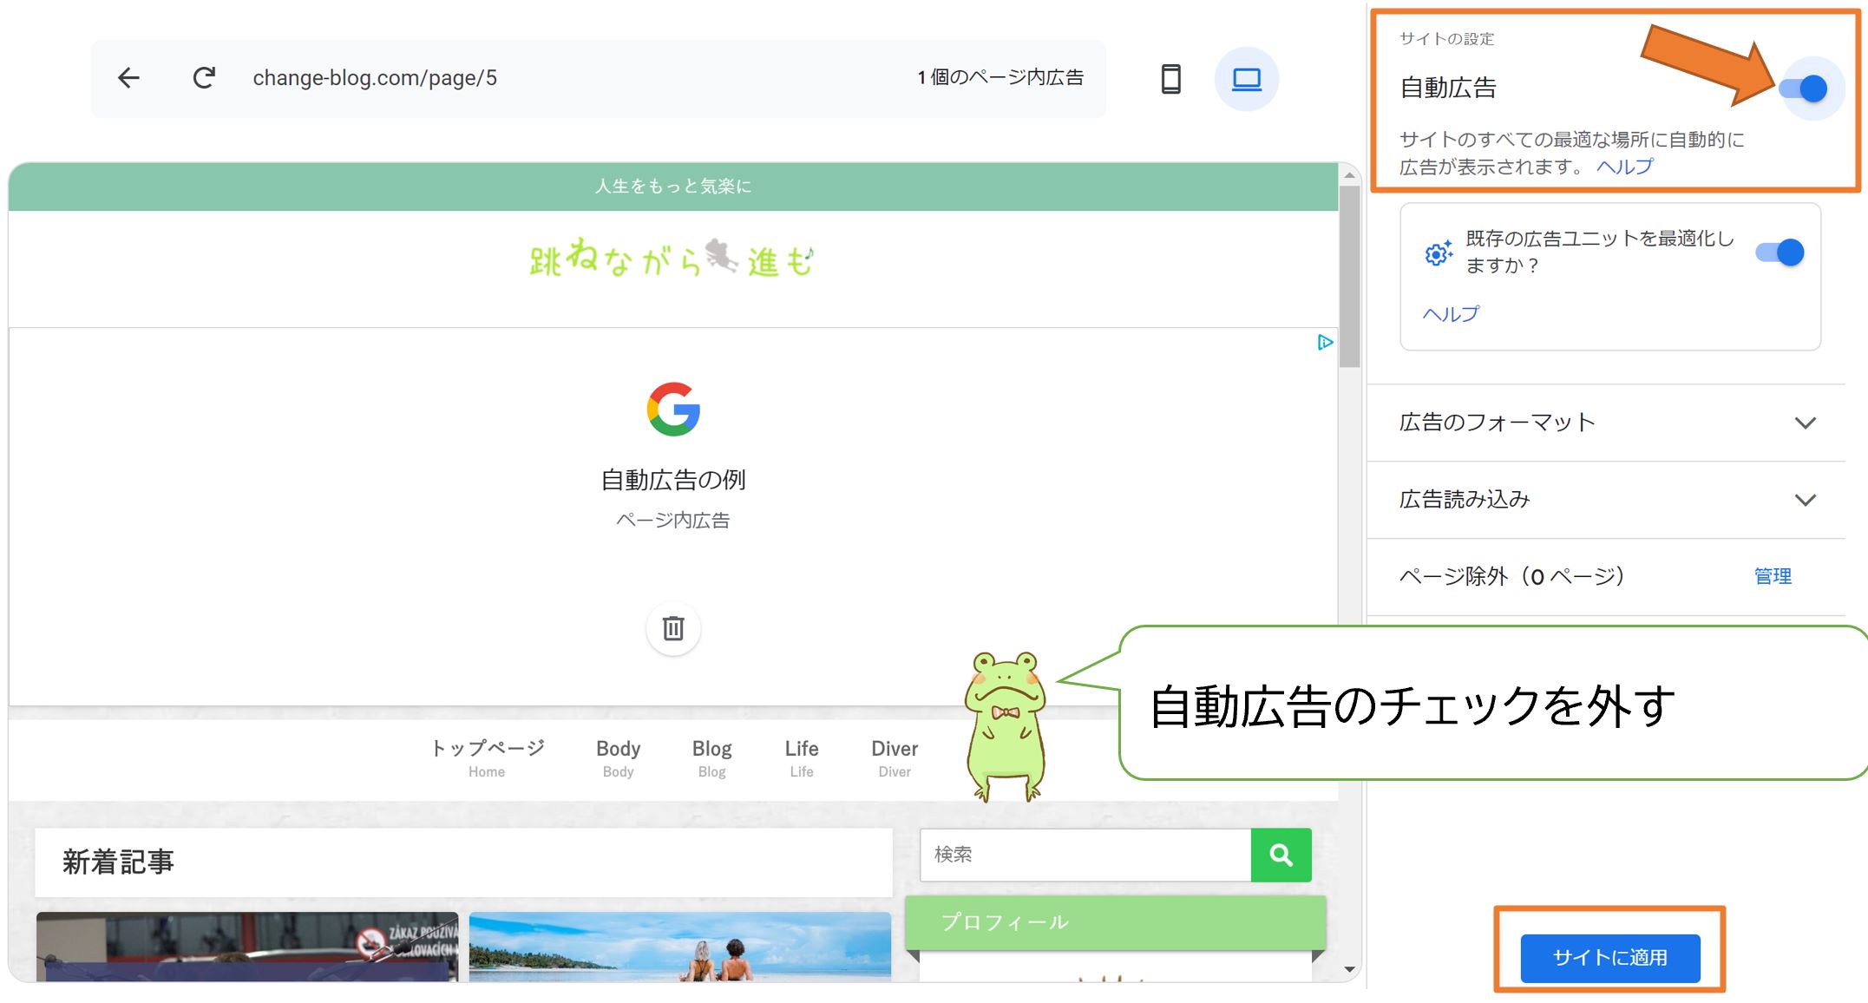The image size is (1868, 1003).
Task: Switch to mobile preview mode
Action: [1170, 78]
